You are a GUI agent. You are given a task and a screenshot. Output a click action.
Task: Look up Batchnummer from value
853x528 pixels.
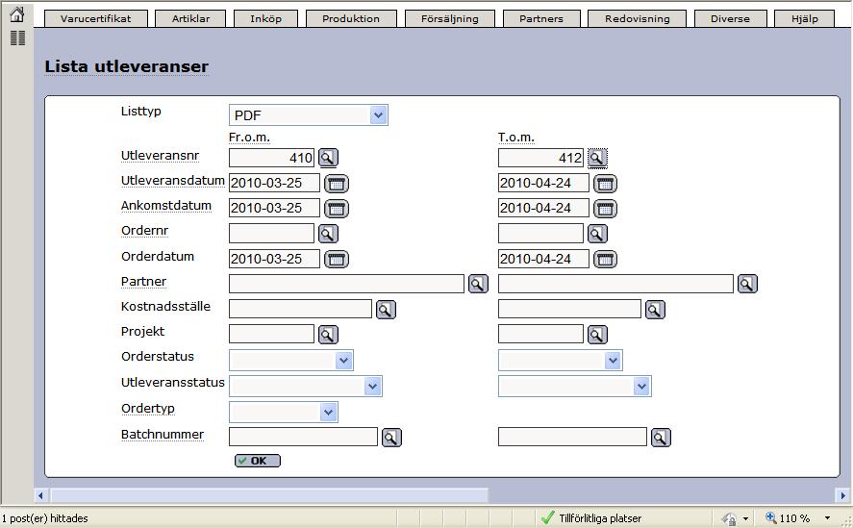[391, 437]
